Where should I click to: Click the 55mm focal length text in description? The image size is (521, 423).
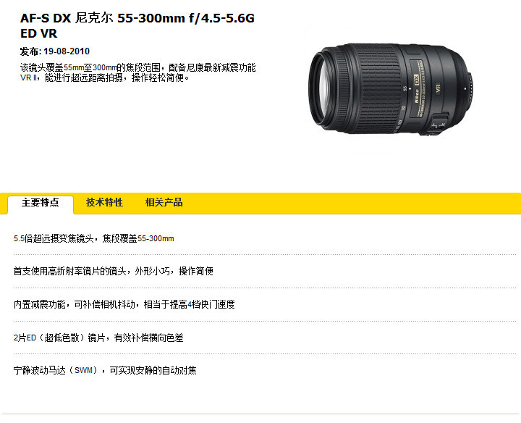pos(74,68)
